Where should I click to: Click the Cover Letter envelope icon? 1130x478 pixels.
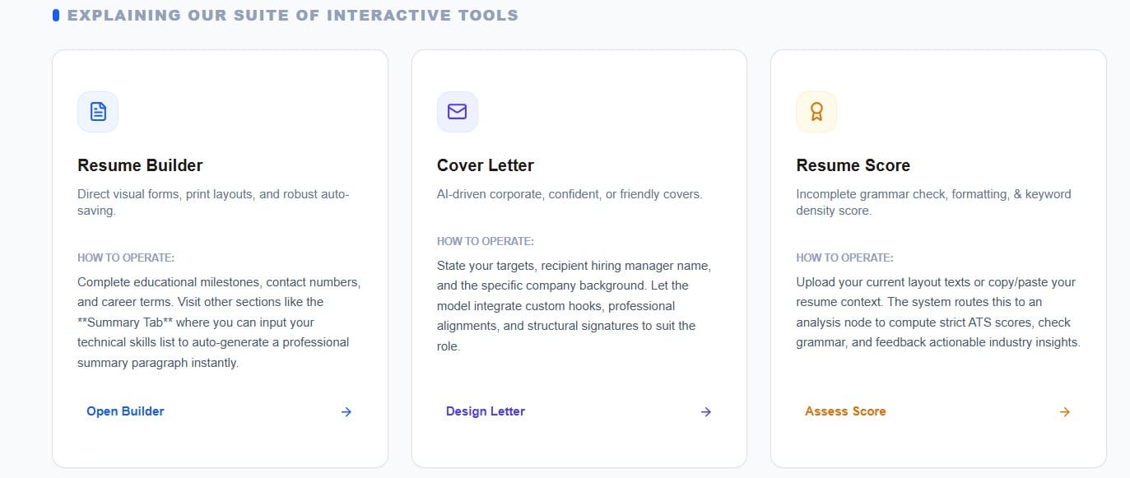click(457, 112)
